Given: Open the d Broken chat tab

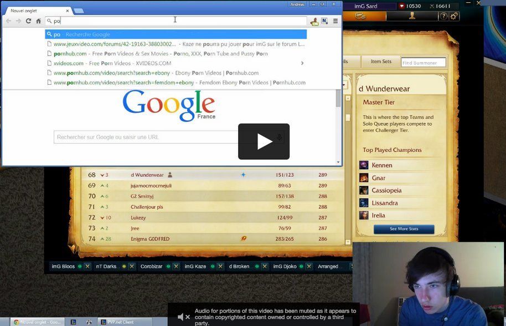Looking at the screenshot, I should pyautogui.click(x=239, y=266).
